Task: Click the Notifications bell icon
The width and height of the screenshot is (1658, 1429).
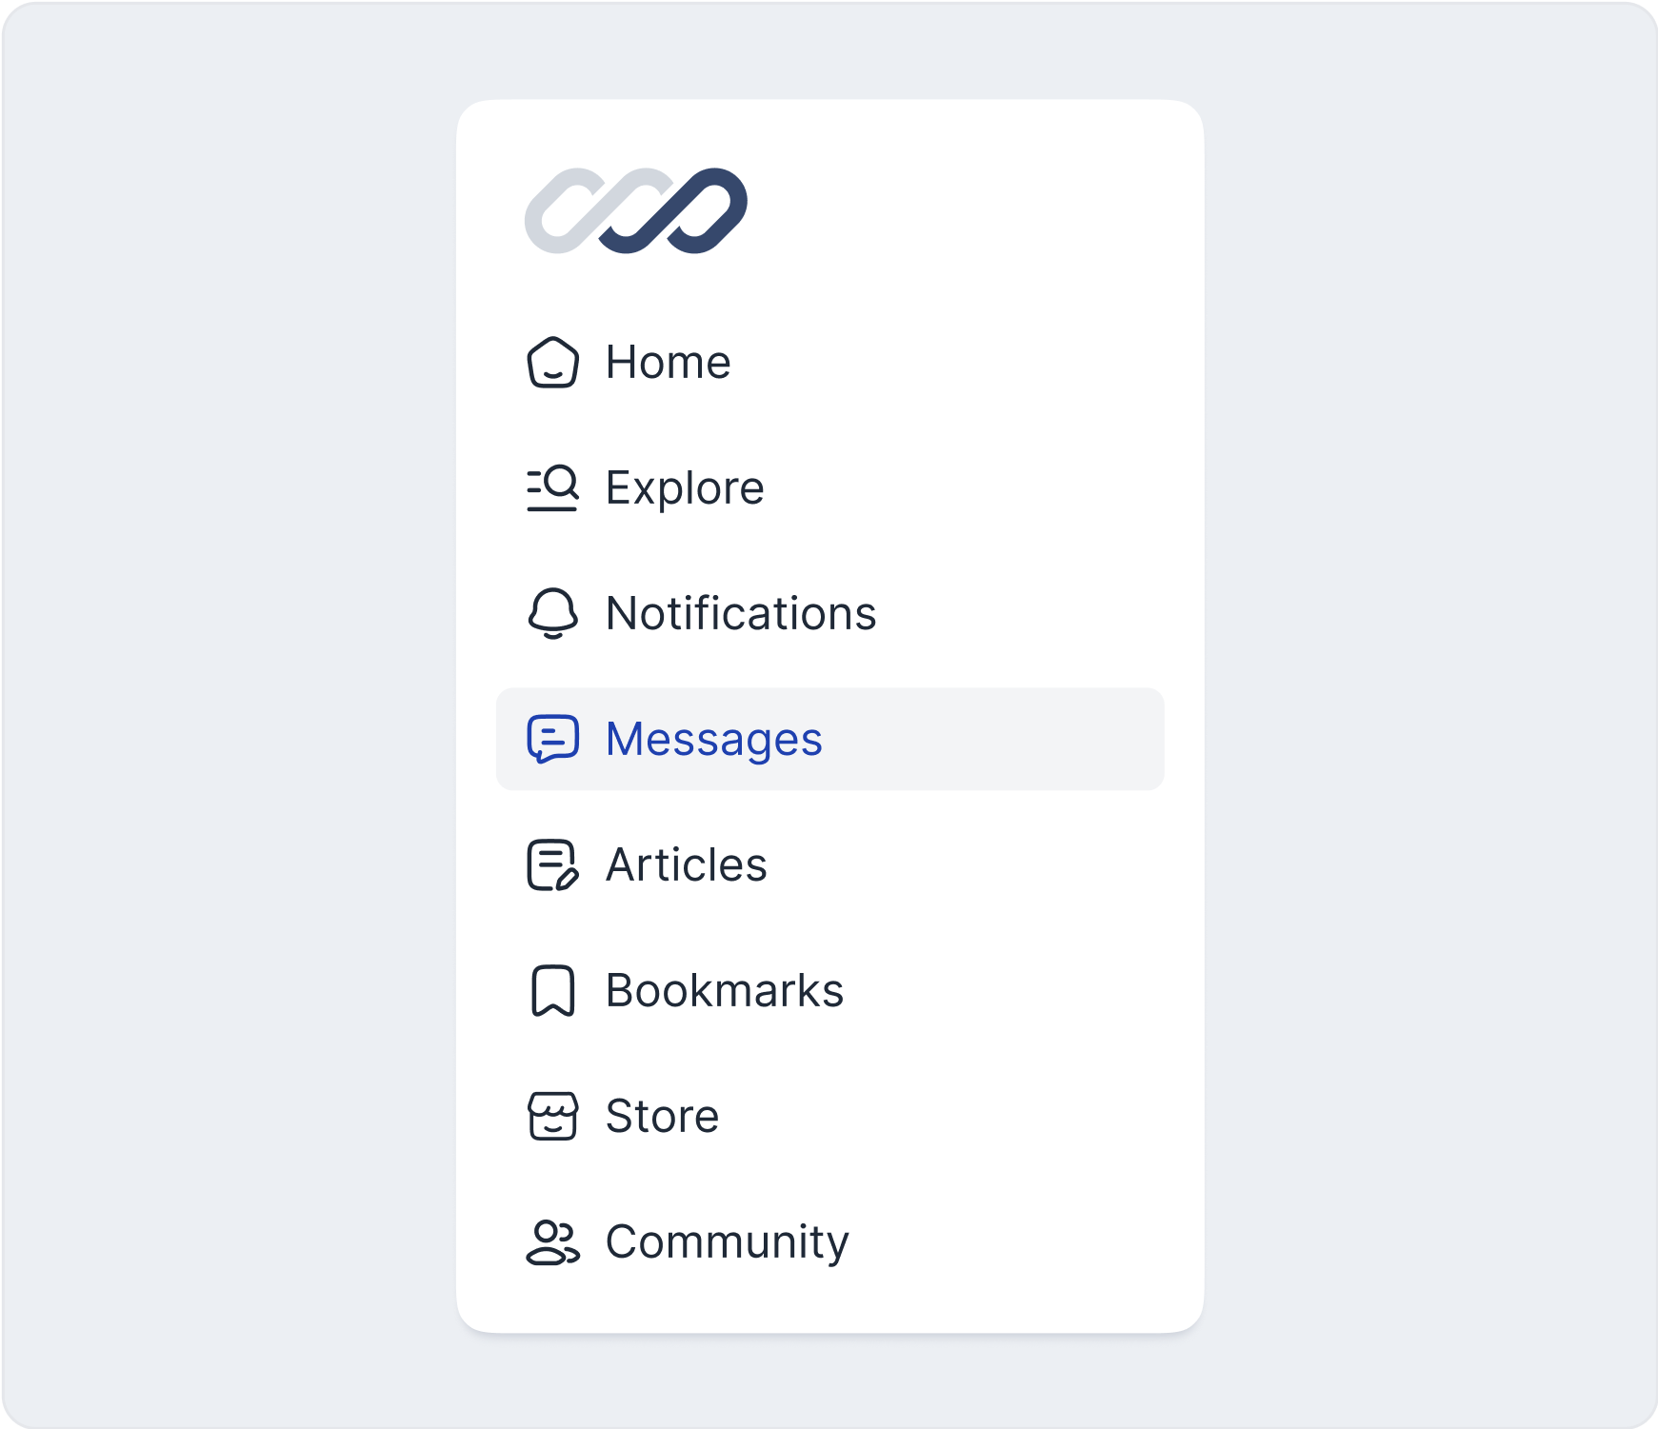Action: click(x=552, y=614)
